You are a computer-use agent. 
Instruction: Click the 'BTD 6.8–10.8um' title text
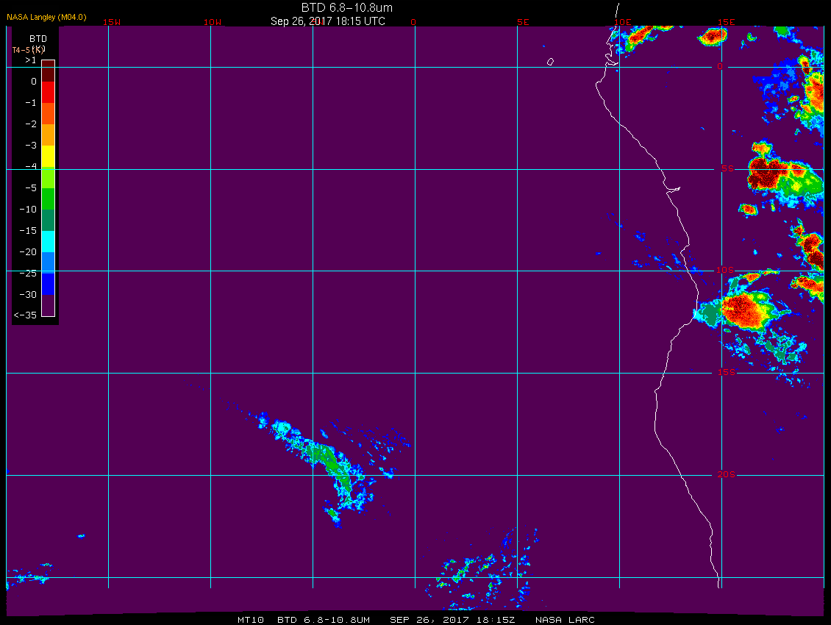[346, 7]
